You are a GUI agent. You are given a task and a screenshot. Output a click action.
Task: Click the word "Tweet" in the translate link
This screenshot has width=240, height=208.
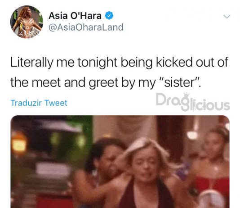click(56, 103)
